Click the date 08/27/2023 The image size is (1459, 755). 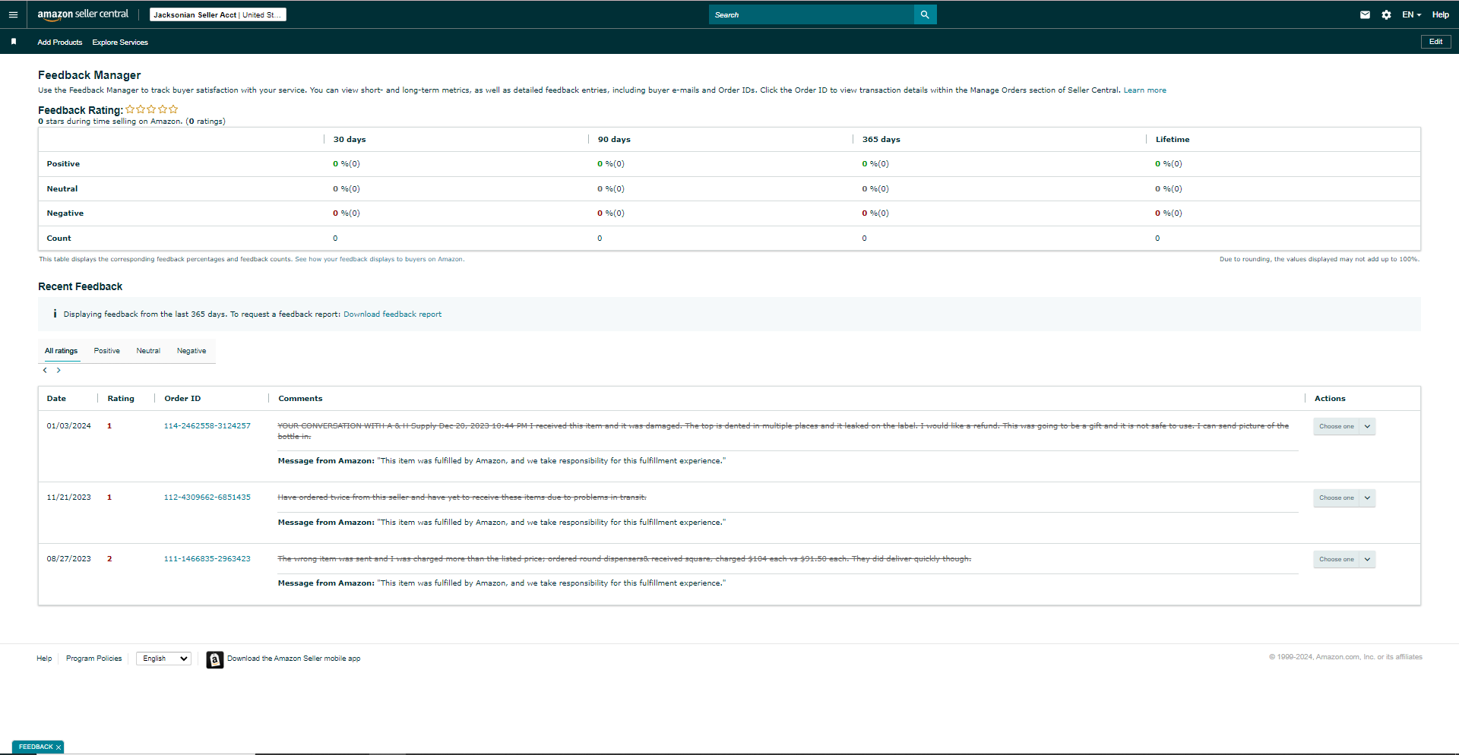click(x=68, y=559)
